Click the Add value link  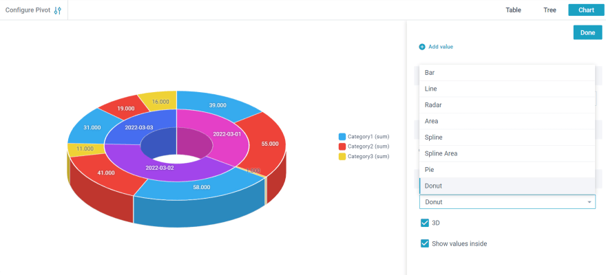point(441,47)
